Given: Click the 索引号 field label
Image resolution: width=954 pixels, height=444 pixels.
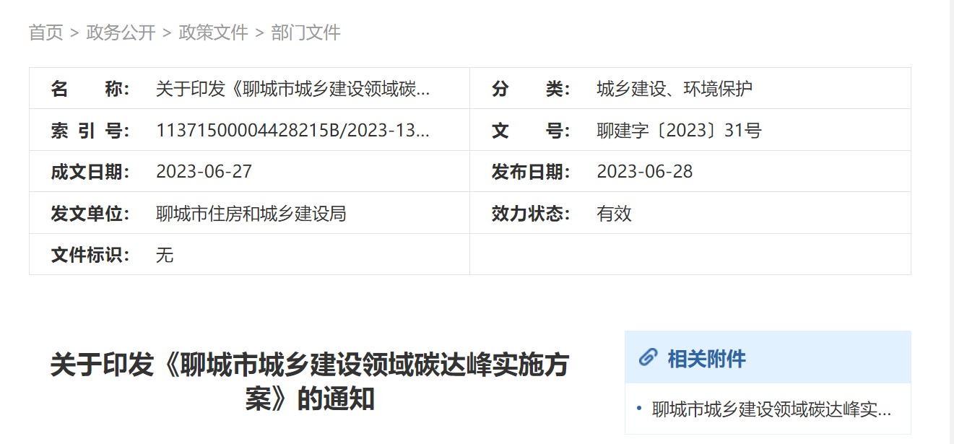Looking at the screenshot, I should point(90,131).
